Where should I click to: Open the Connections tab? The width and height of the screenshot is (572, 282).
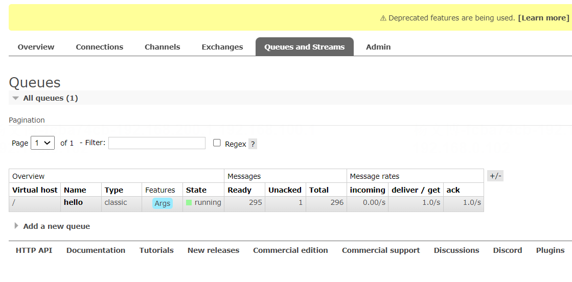pyautogui.click(x=100, y=47)
